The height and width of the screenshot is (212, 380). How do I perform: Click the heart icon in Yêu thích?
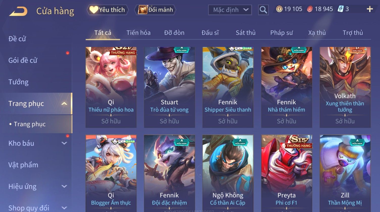coord(94,10)
